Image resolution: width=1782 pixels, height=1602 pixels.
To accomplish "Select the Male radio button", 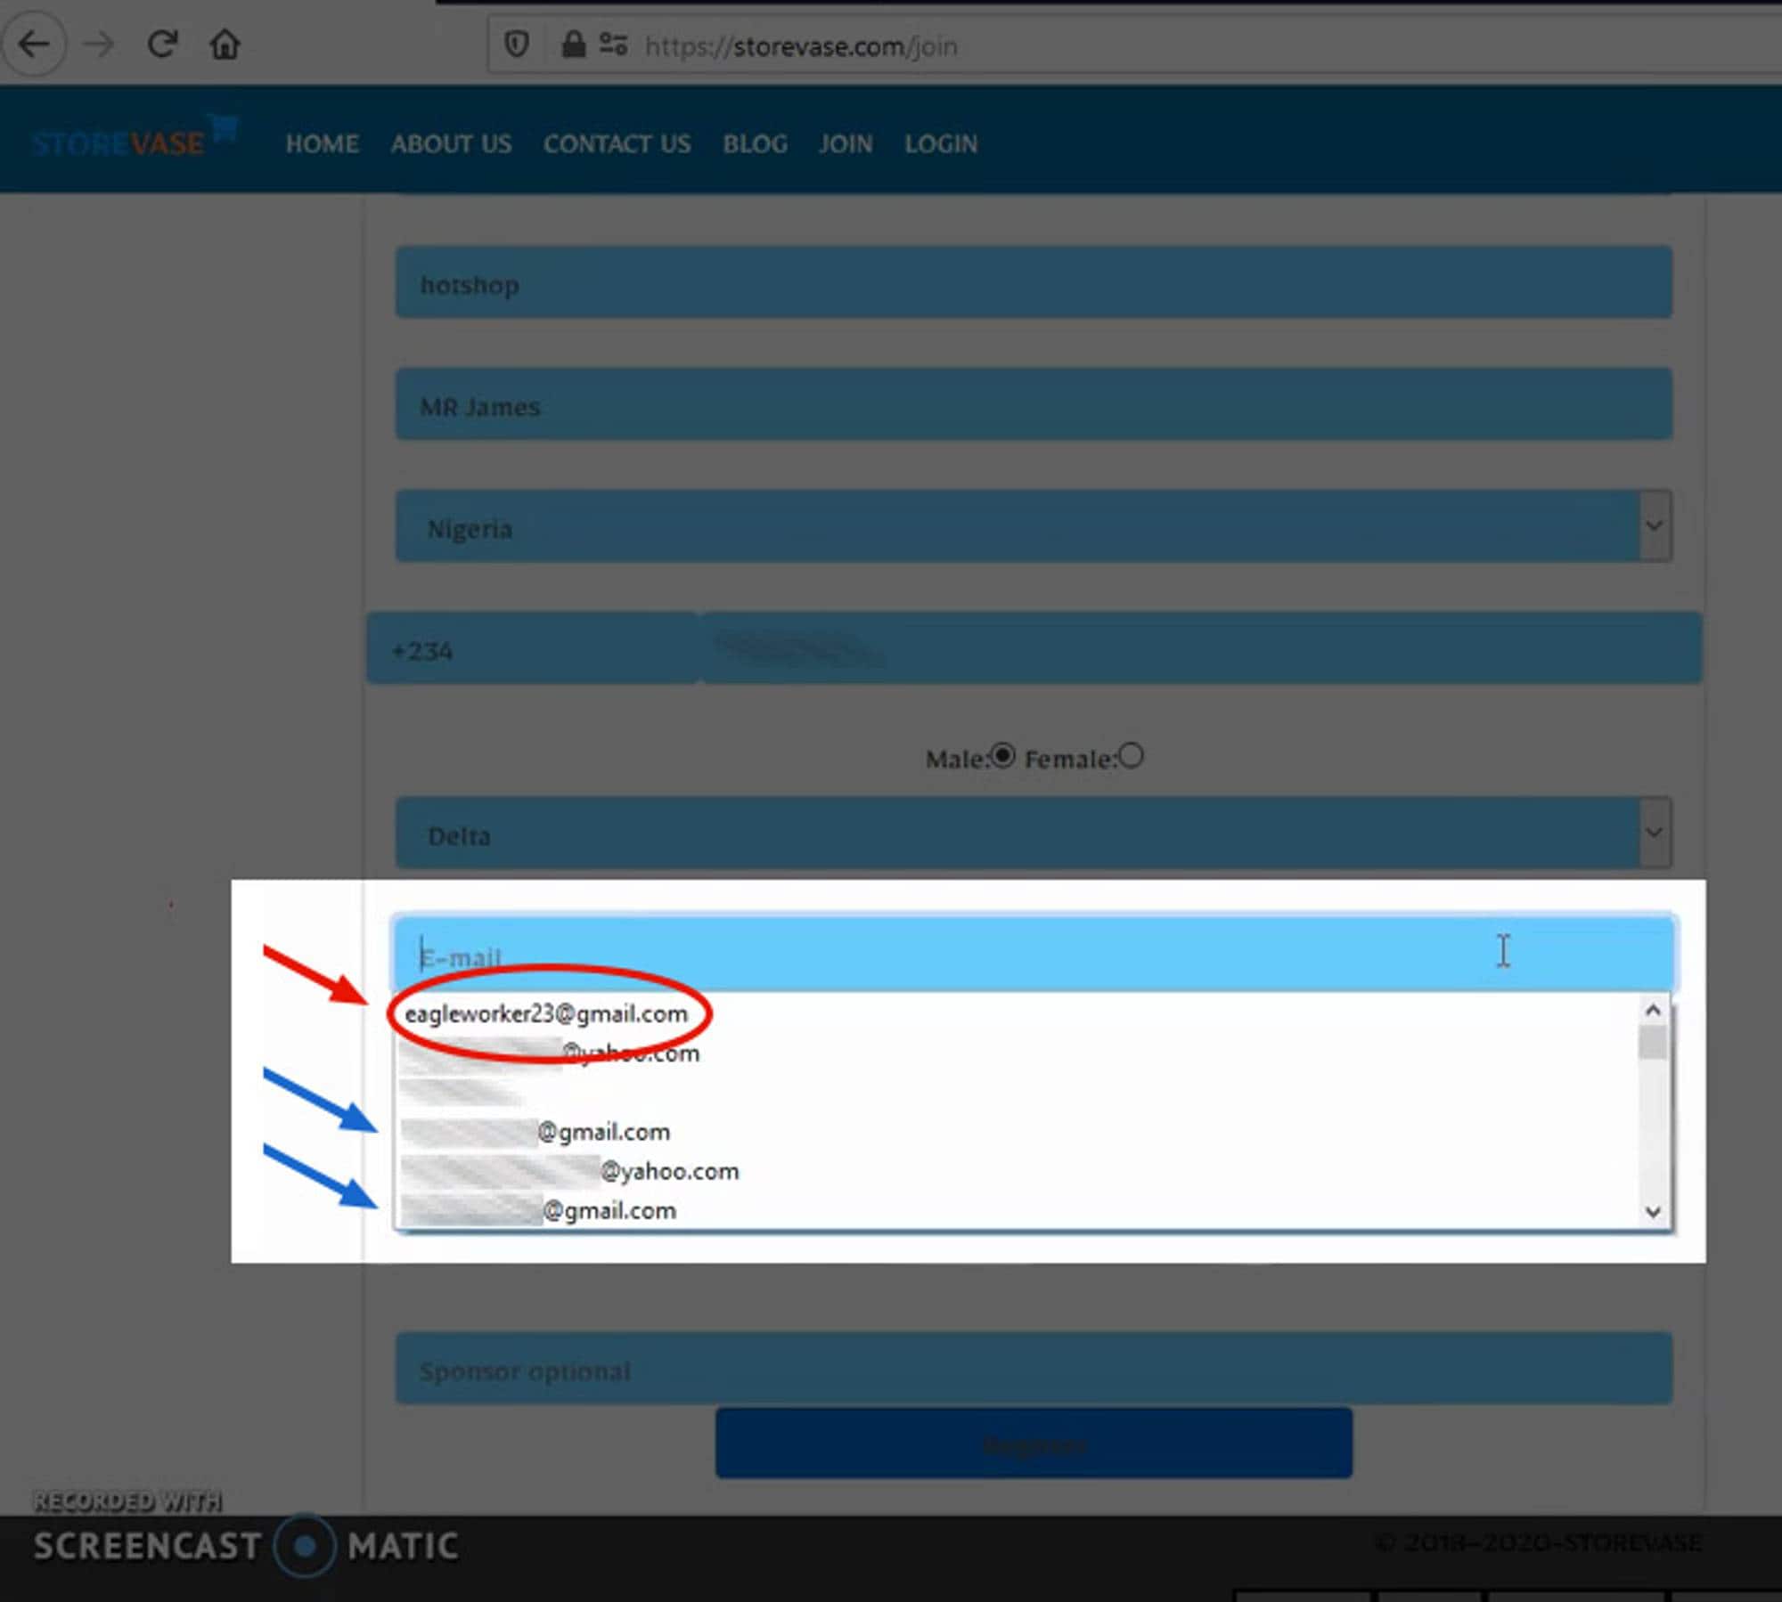I will 1003,756.
